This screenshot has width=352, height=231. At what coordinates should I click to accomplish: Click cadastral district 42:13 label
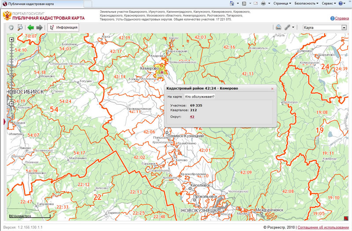tap(248, 74)
